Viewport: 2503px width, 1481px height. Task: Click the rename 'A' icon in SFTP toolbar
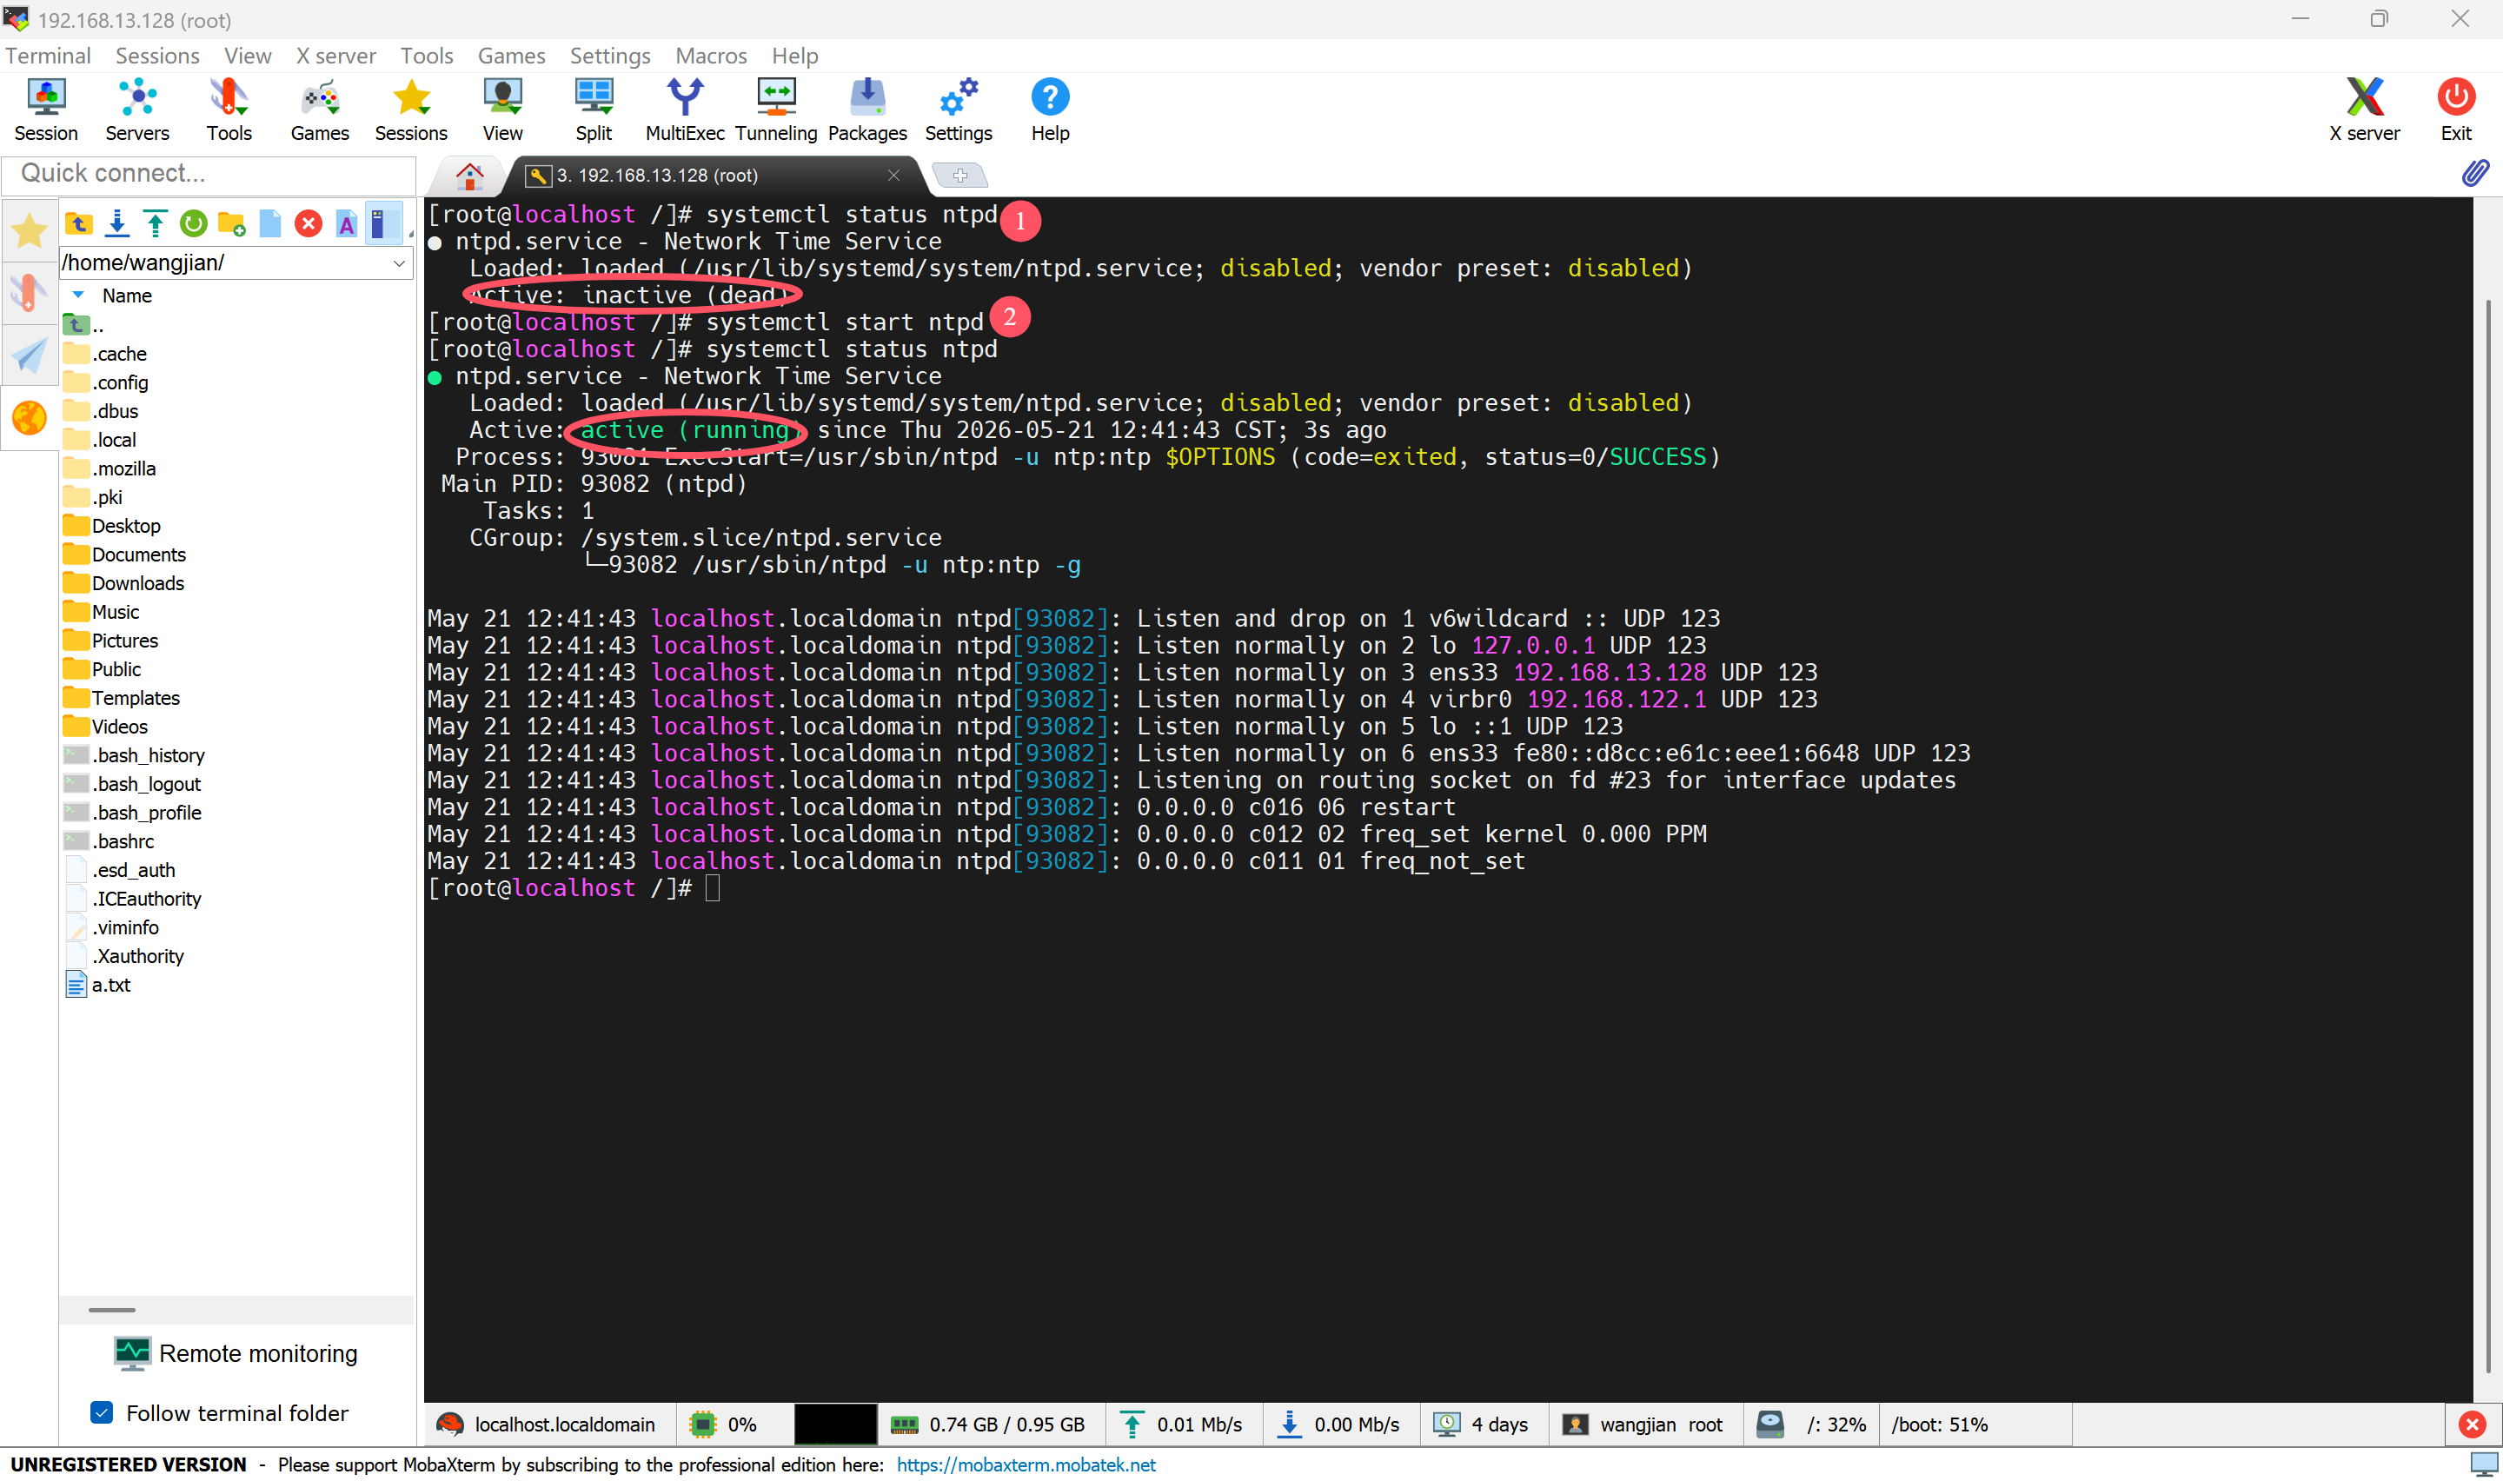[346, 223]
